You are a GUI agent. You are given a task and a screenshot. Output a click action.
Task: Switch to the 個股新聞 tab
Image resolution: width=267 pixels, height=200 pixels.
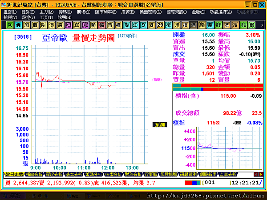tap(208, 174)
